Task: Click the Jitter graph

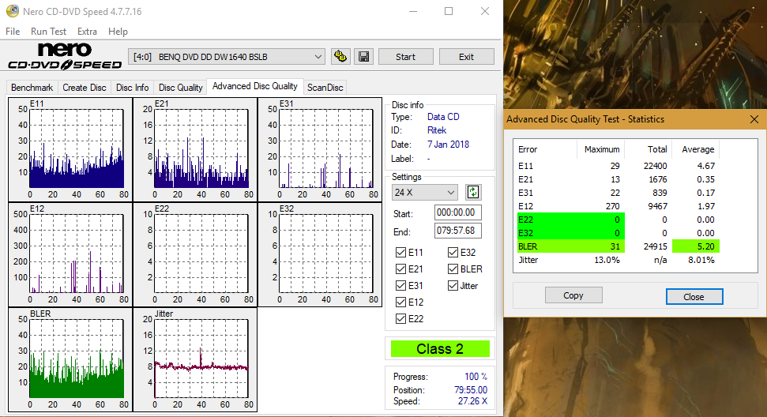Action: point(195,359)
